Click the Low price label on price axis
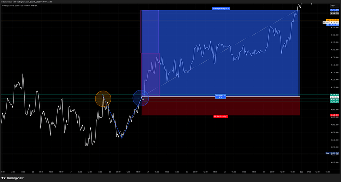This screenshot has width=341, height=182. pos(332,153)
